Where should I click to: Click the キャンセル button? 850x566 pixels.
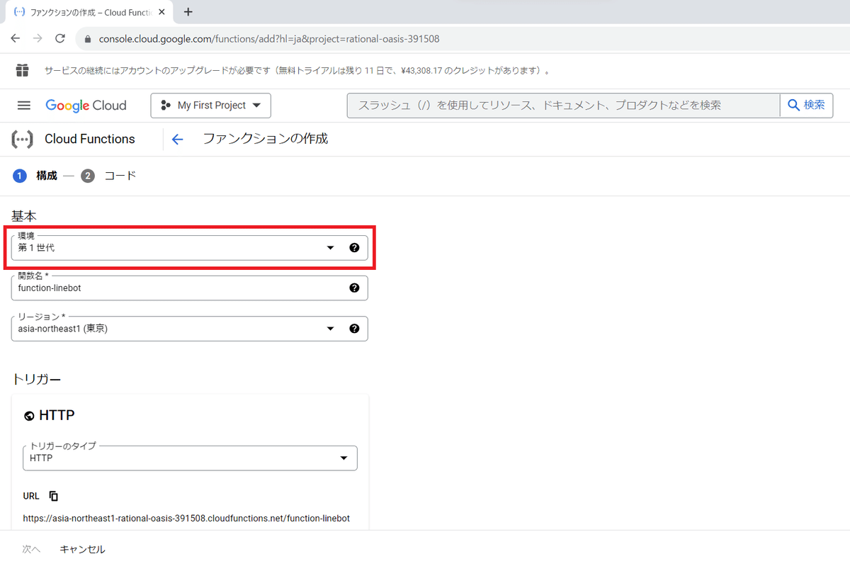click(83, 549)
